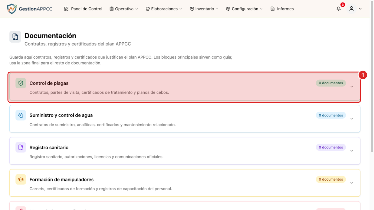Click the Documentación page header icon
Viewport: 374px width, 210px height.
click(x=15, y=37)
